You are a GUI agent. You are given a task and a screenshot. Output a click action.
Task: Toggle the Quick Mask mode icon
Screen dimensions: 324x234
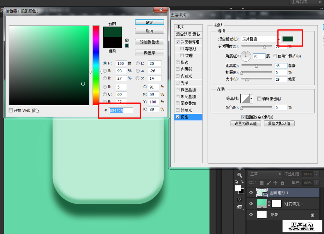click(x=239, y=199)
